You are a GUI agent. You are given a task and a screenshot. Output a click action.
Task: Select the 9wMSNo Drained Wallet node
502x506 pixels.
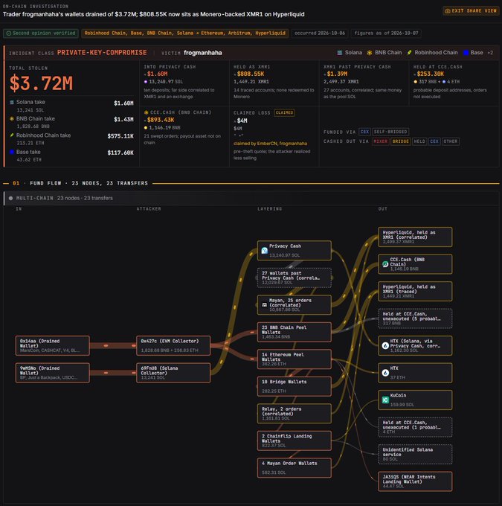click(x=53, y=373)
